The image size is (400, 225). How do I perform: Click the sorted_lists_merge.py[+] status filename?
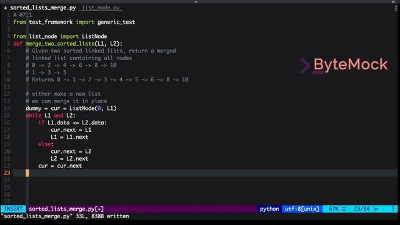click(x=66, y=209)
